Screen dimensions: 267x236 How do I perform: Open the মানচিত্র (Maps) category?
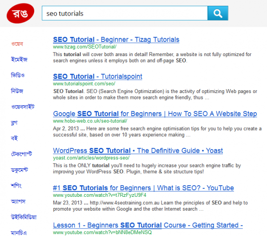tap(19, 233)
